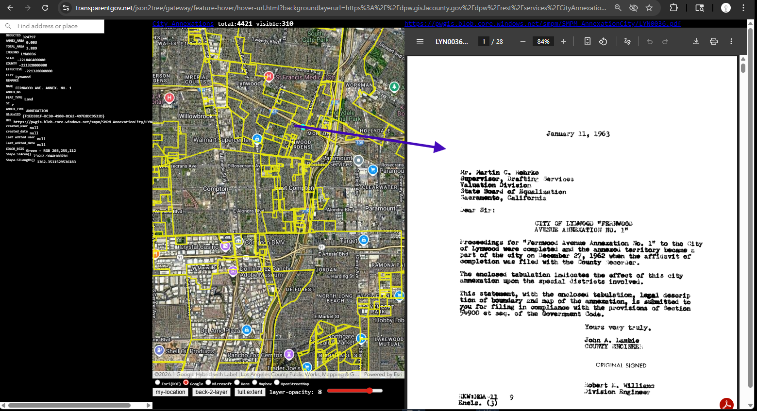
Task: Rotate the PDF counterclockwise
Action: coord(603,42)
